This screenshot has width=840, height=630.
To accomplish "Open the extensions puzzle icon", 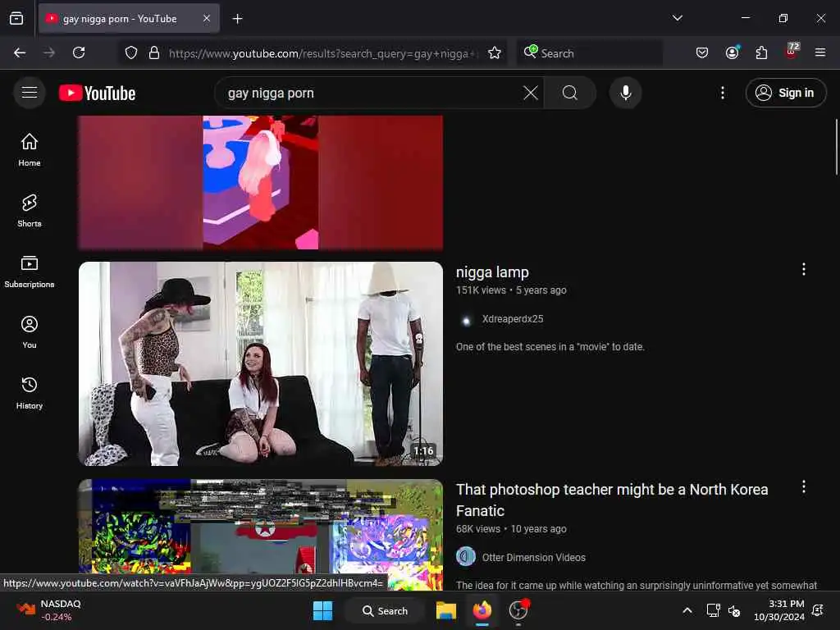I will [x=761, y=52].
